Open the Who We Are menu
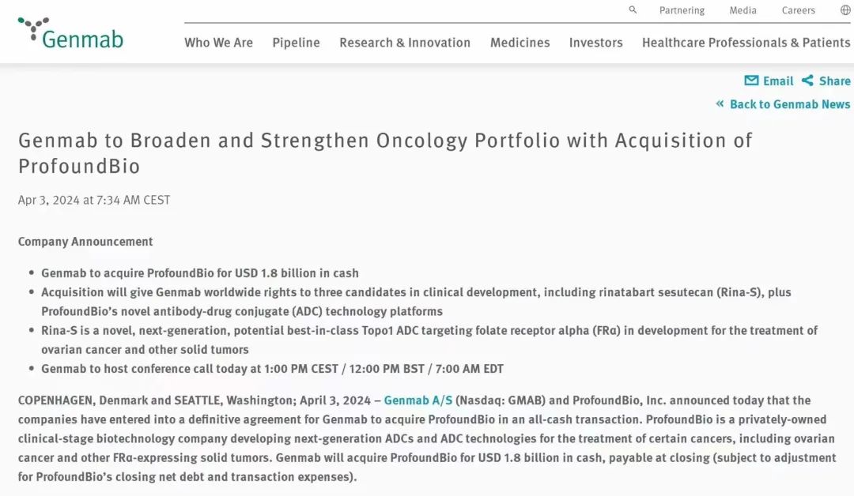The image size is (854, 496). tap(218, 43)
